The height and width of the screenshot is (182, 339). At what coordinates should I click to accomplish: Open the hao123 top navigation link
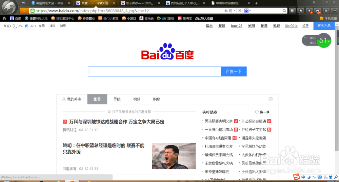point(237,26)
